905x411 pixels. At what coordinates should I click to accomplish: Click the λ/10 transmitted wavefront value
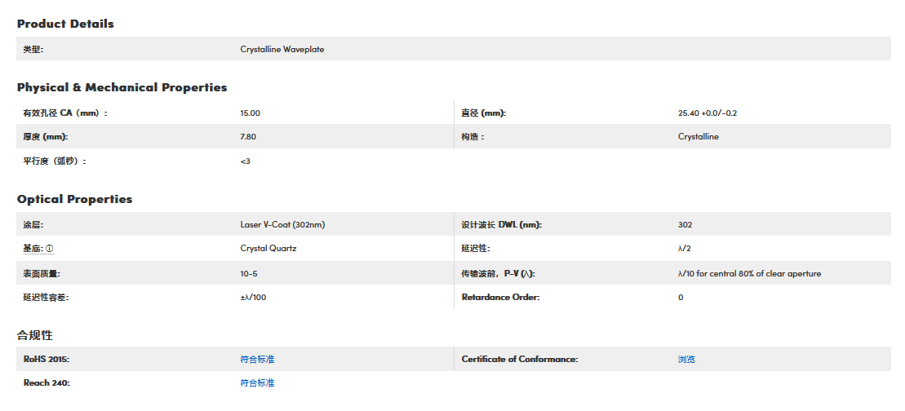(748, 274)
